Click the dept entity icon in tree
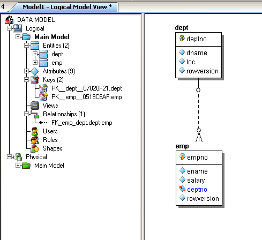 point(43,54)
